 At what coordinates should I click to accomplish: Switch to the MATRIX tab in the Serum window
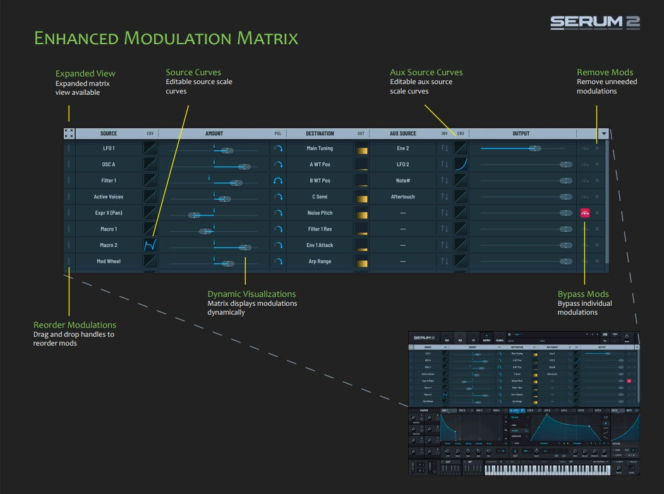click(486, 338)
